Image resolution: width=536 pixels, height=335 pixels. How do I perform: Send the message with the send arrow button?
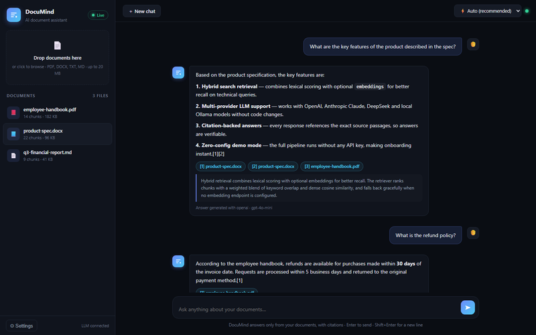pos(468,308)
